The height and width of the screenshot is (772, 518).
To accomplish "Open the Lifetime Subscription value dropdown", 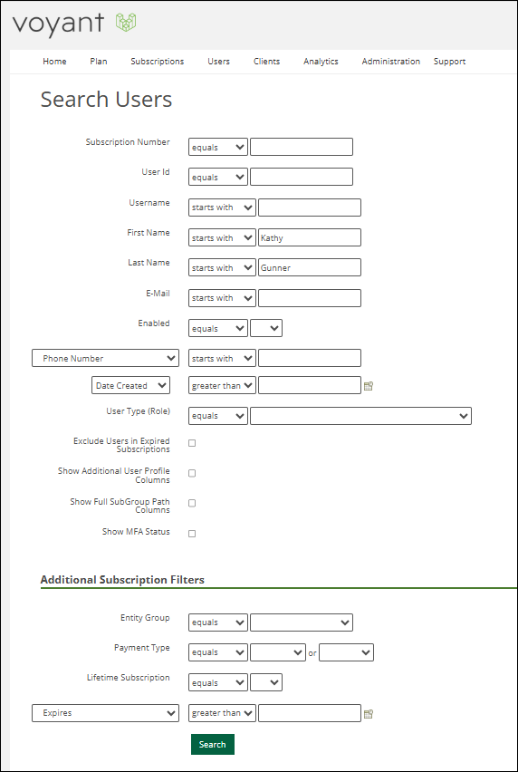I will [266, 682].
